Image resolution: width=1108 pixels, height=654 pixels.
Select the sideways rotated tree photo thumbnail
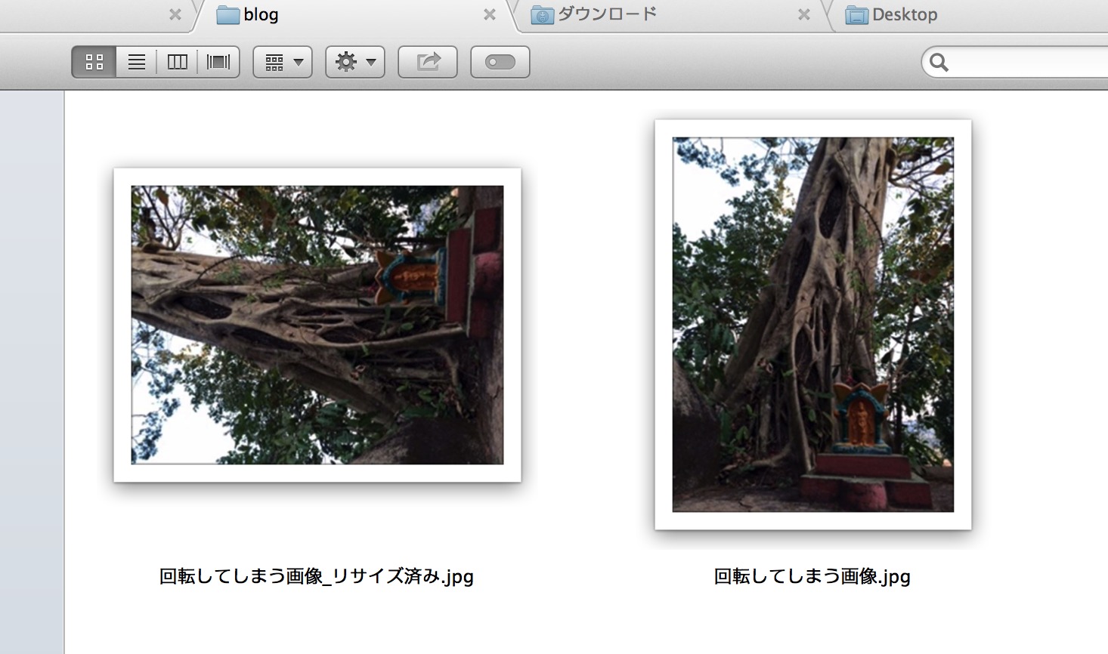317,325
